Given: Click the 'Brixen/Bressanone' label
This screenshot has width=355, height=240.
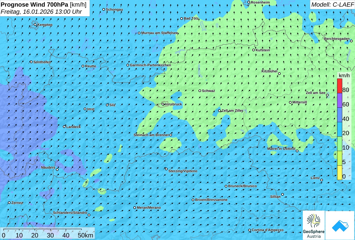Looking at the screenshot, I should click(x=211, y=200).
